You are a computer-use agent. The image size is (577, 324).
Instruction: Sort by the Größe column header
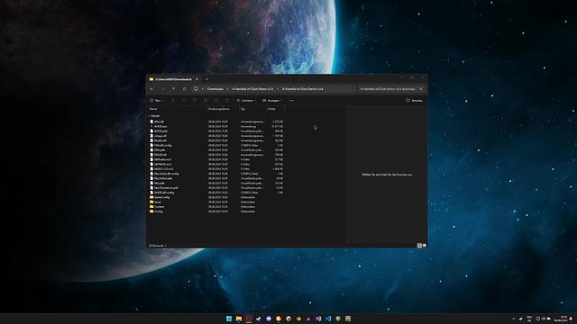click(271, 109)
